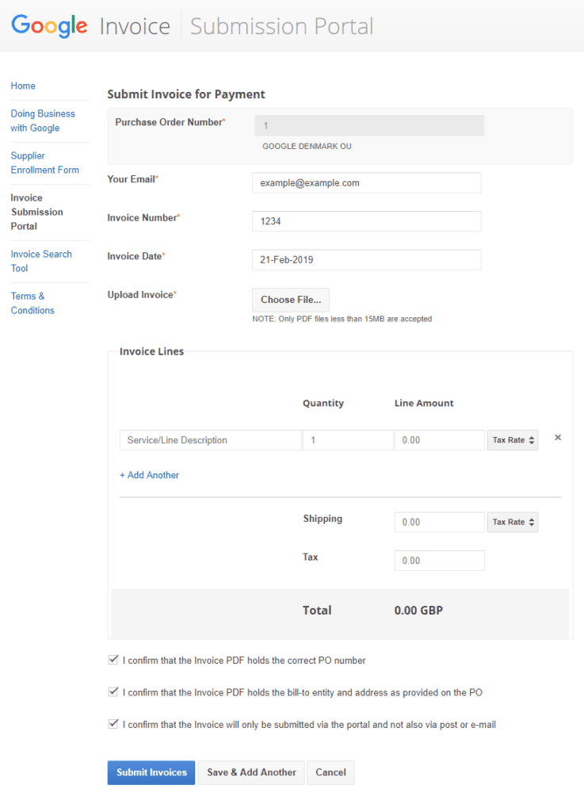The width and height of the screenshot is (584, 812).
Task: Open Supplier Enrollment Form page
Action: [x=44, y=163]
